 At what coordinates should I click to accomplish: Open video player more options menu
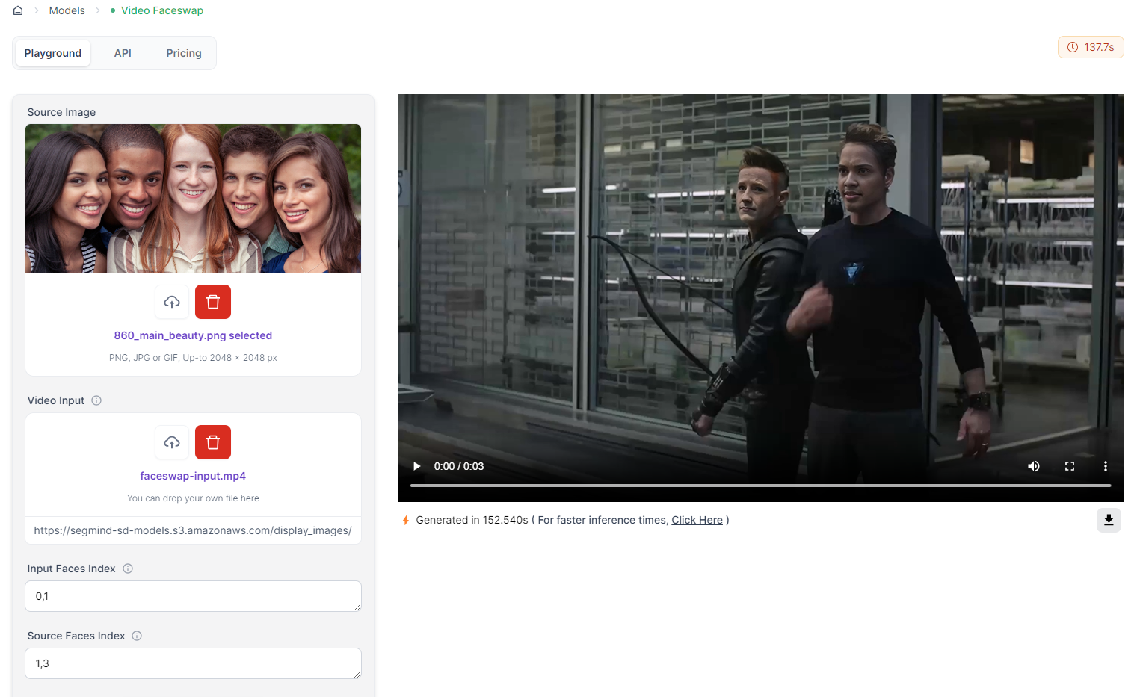pos(1106,466)
